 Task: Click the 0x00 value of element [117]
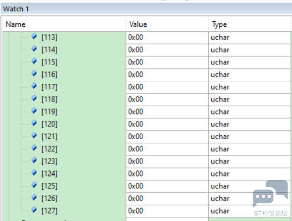coord(135,87)
